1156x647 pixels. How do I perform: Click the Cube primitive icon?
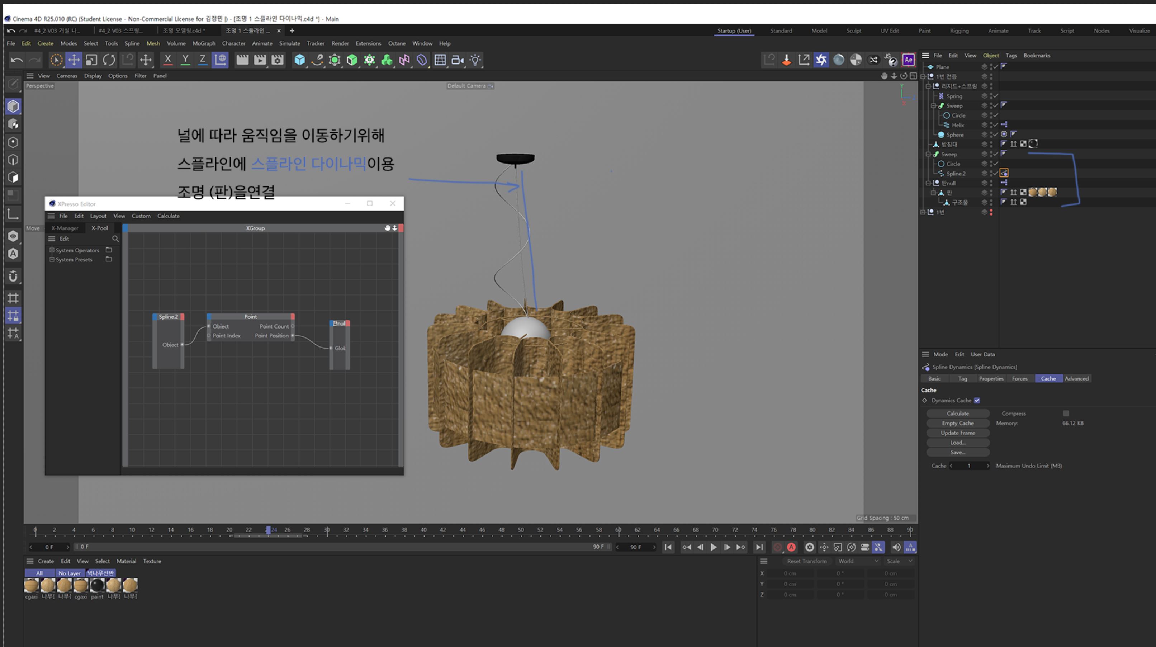(x=299, y=60)
